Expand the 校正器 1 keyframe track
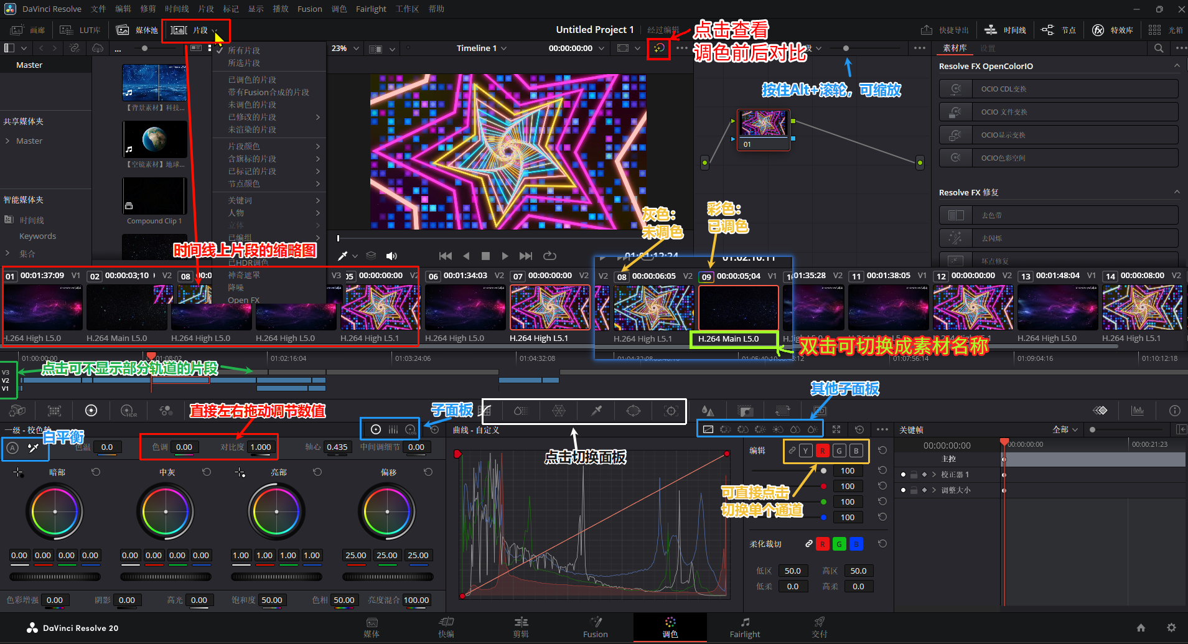 coord(933,475)
